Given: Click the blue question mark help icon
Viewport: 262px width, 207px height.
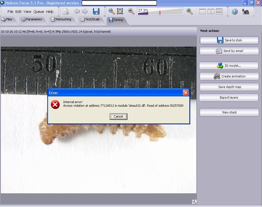Looking at the screenshot, I should [234, 11].
